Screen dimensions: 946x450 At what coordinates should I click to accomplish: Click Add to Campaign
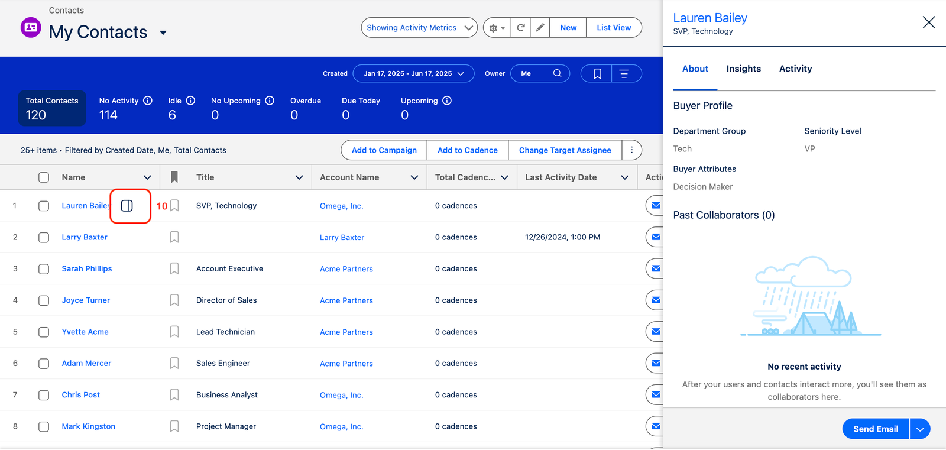[x=384, y=150]
